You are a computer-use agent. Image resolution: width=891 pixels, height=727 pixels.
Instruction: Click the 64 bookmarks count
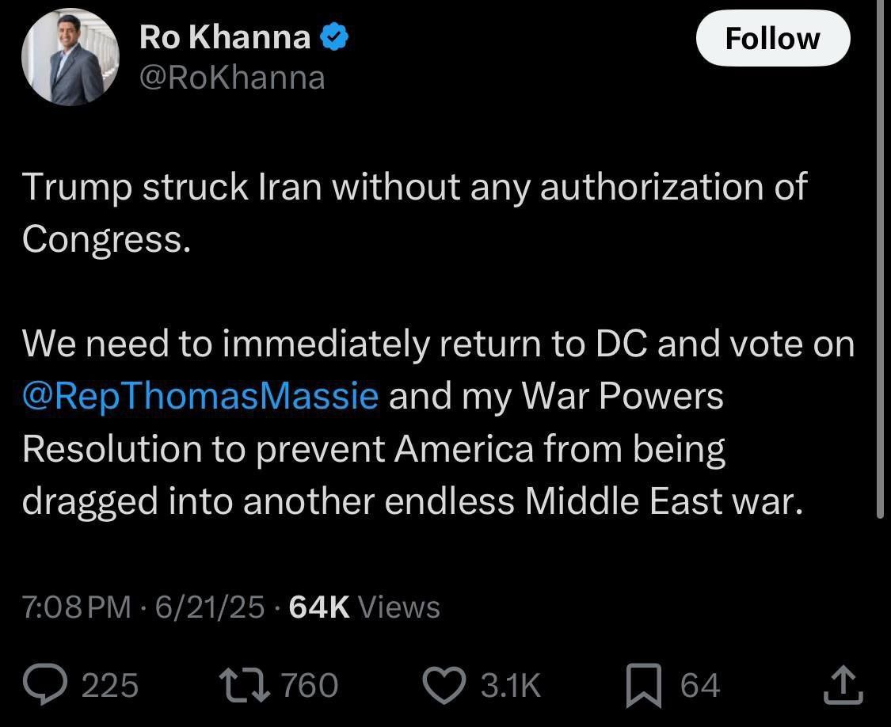700,686
